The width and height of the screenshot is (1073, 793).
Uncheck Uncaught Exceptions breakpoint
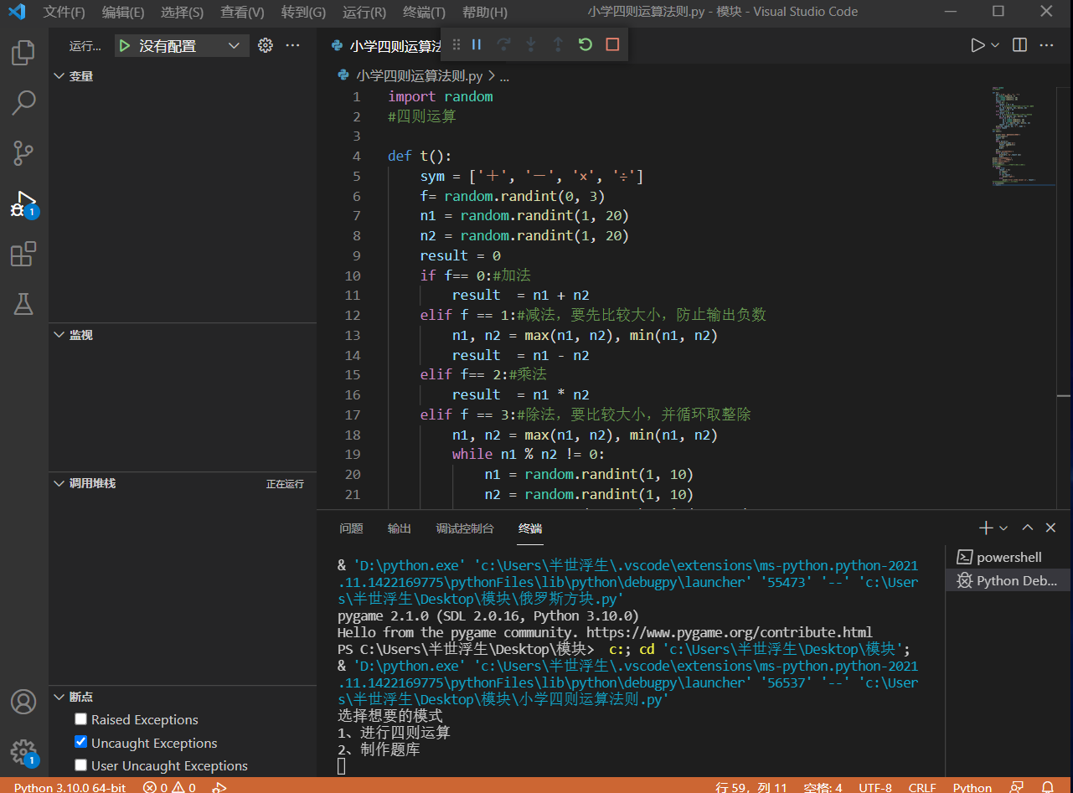pos(81,742)
